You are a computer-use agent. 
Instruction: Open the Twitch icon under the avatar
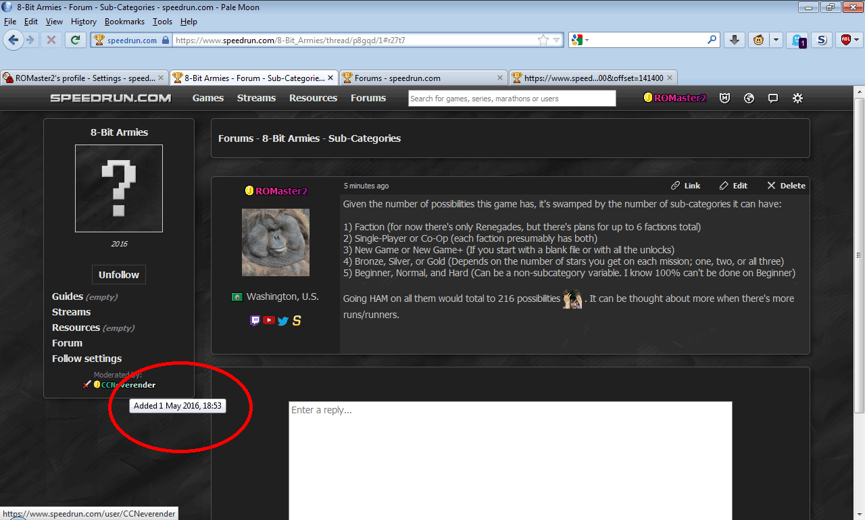[255, 320]
